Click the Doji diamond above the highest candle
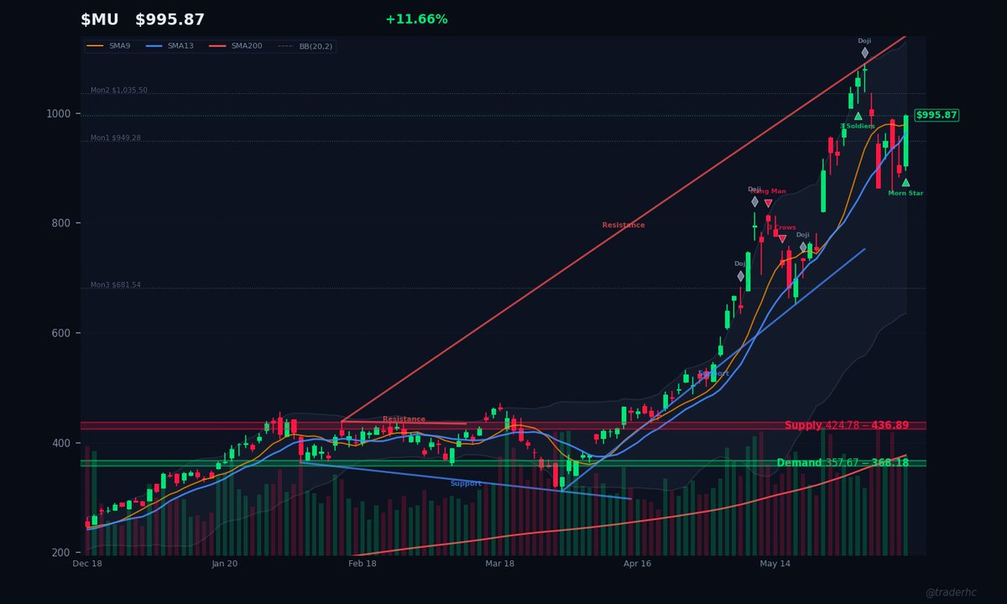This screenshot has height=604, width=1007. [x=864, y=53]
